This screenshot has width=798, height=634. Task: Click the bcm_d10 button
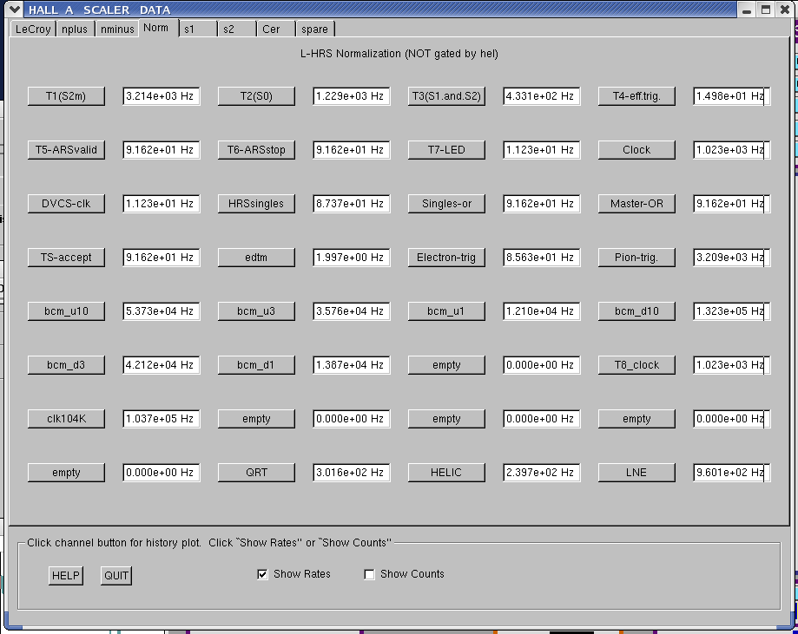click(636, 311)
